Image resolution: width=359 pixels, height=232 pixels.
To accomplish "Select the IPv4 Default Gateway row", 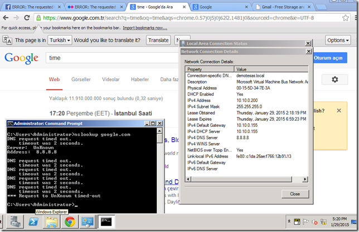I will pos(247,125).
